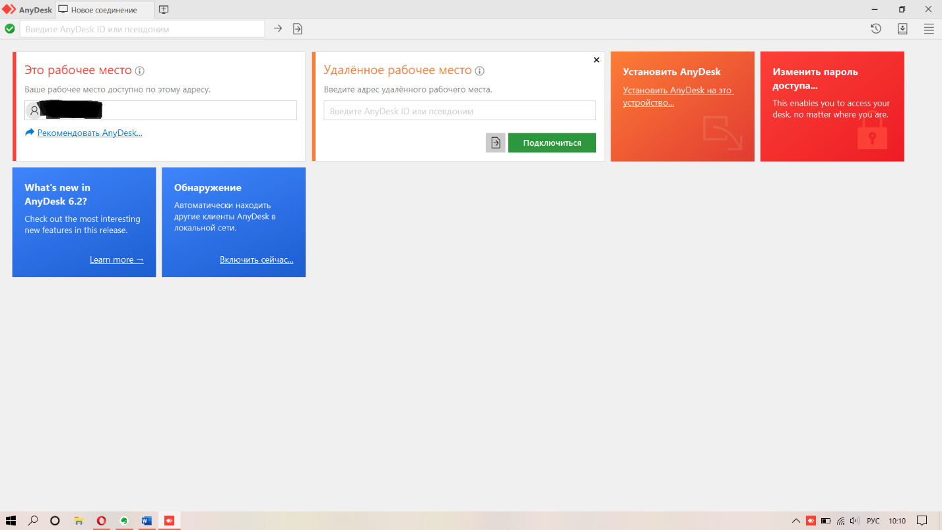Image resolution: width=942 pixels, height=530 pixels.
Task: Click file transfer button next to Подключиться
Action: pos(496,143)
